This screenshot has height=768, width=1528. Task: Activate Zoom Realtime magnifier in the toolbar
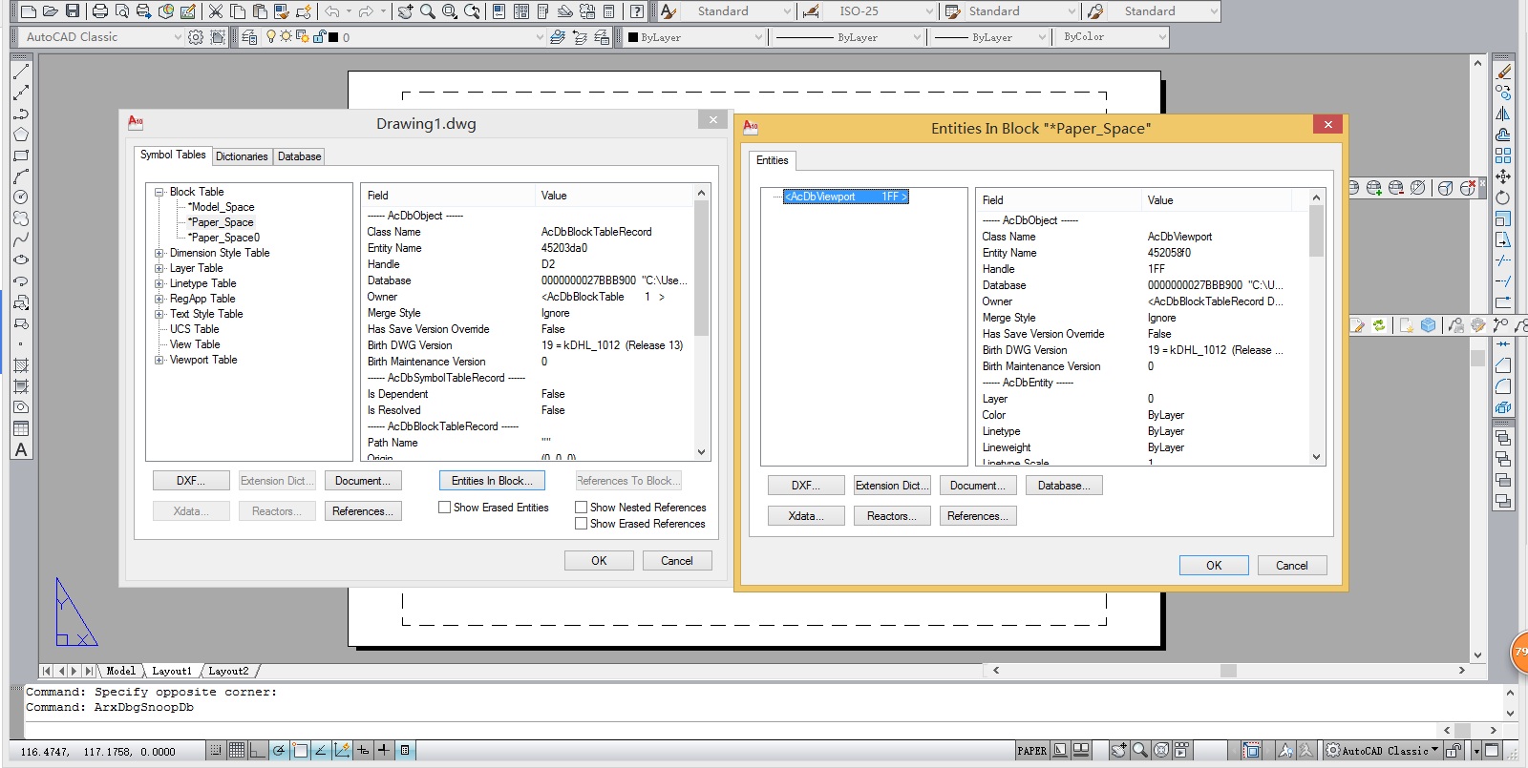tap(427, 11)
